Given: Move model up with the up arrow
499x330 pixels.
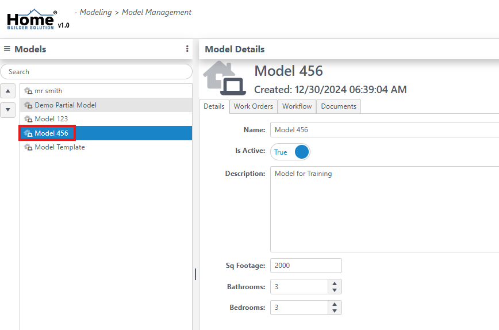Looking at the screenshot, I should (x=8, y=91).
